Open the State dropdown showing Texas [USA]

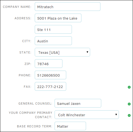point(62,52)
